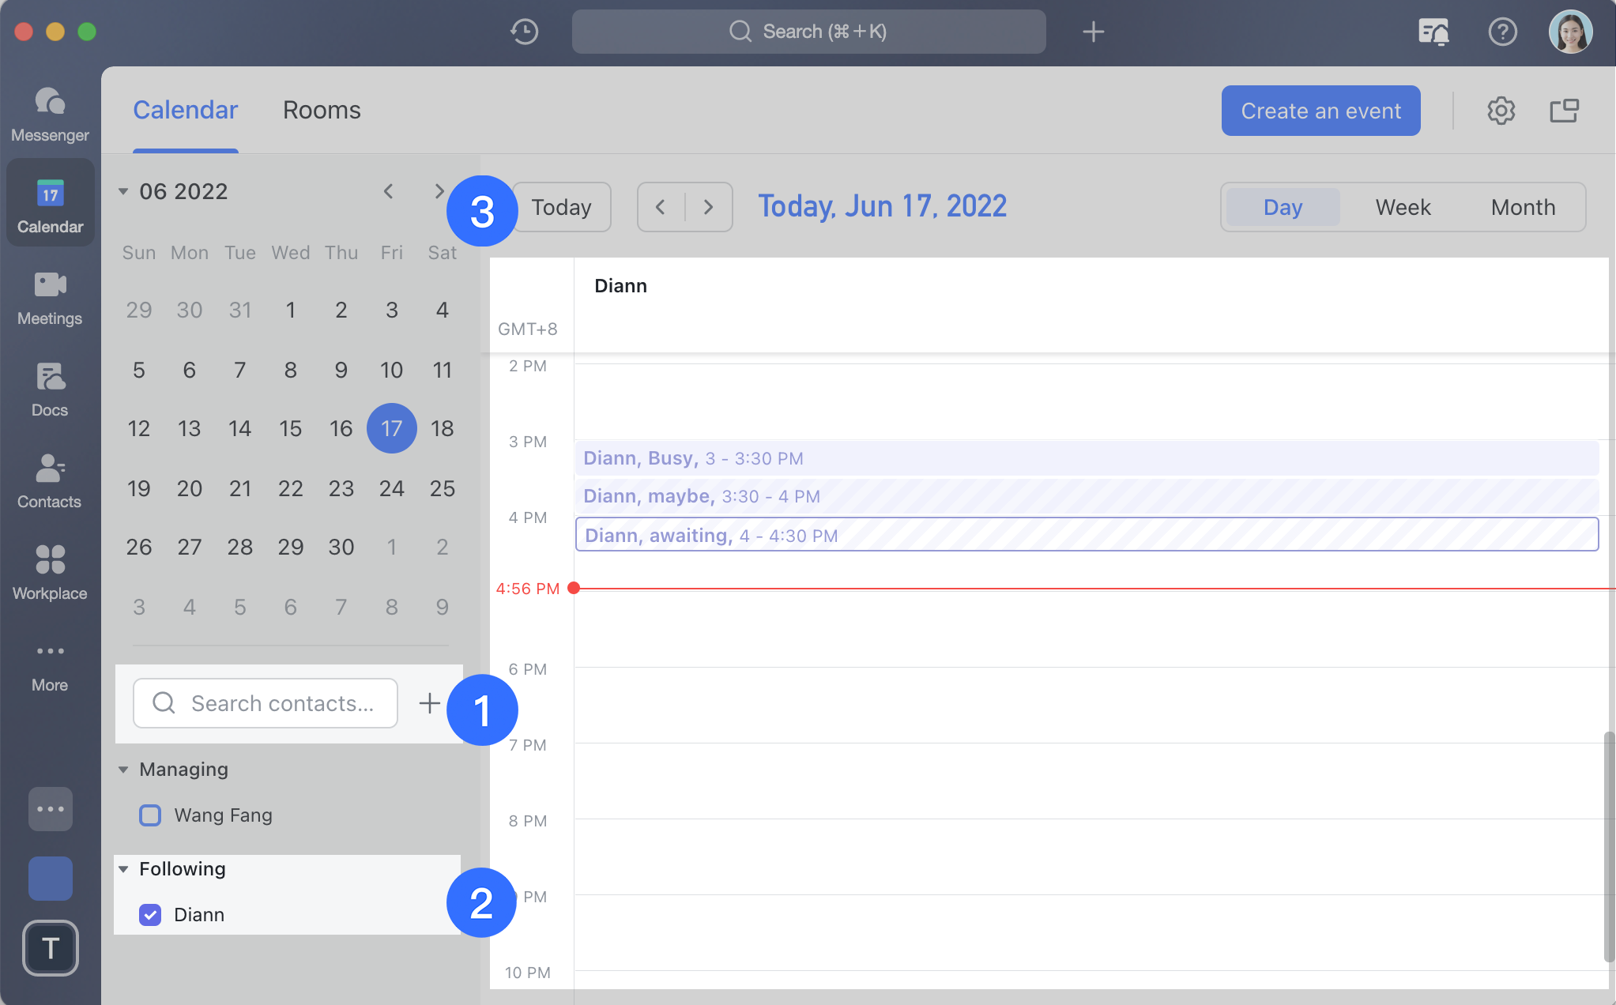Viewport: 1616px width, 1005px height.
Task: Collapse the Following section
Action: (124, 868)
